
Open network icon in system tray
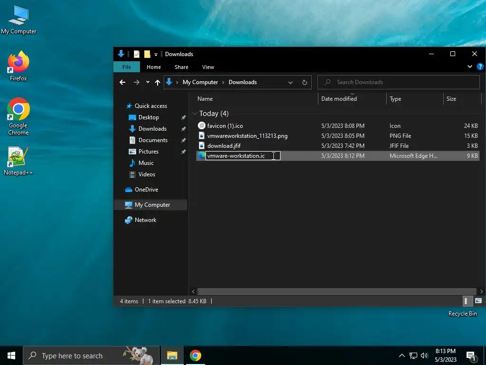click(x=413, y=355)
